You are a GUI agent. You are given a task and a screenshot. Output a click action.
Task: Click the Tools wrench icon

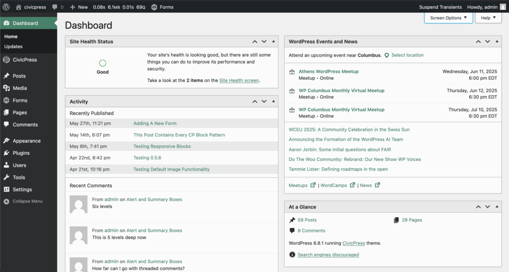(x=6, y=177)
